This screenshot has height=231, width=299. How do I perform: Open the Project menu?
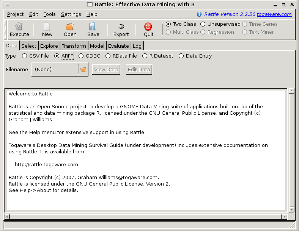[15, 14]
